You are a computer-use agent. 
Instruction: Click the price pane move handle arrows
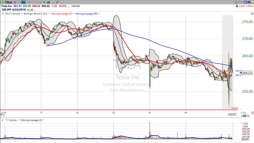[3, 14]
